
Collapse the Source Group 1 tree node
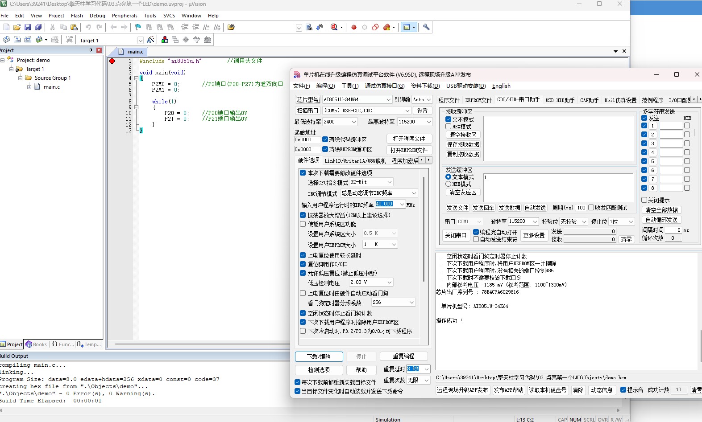point(20,78)
